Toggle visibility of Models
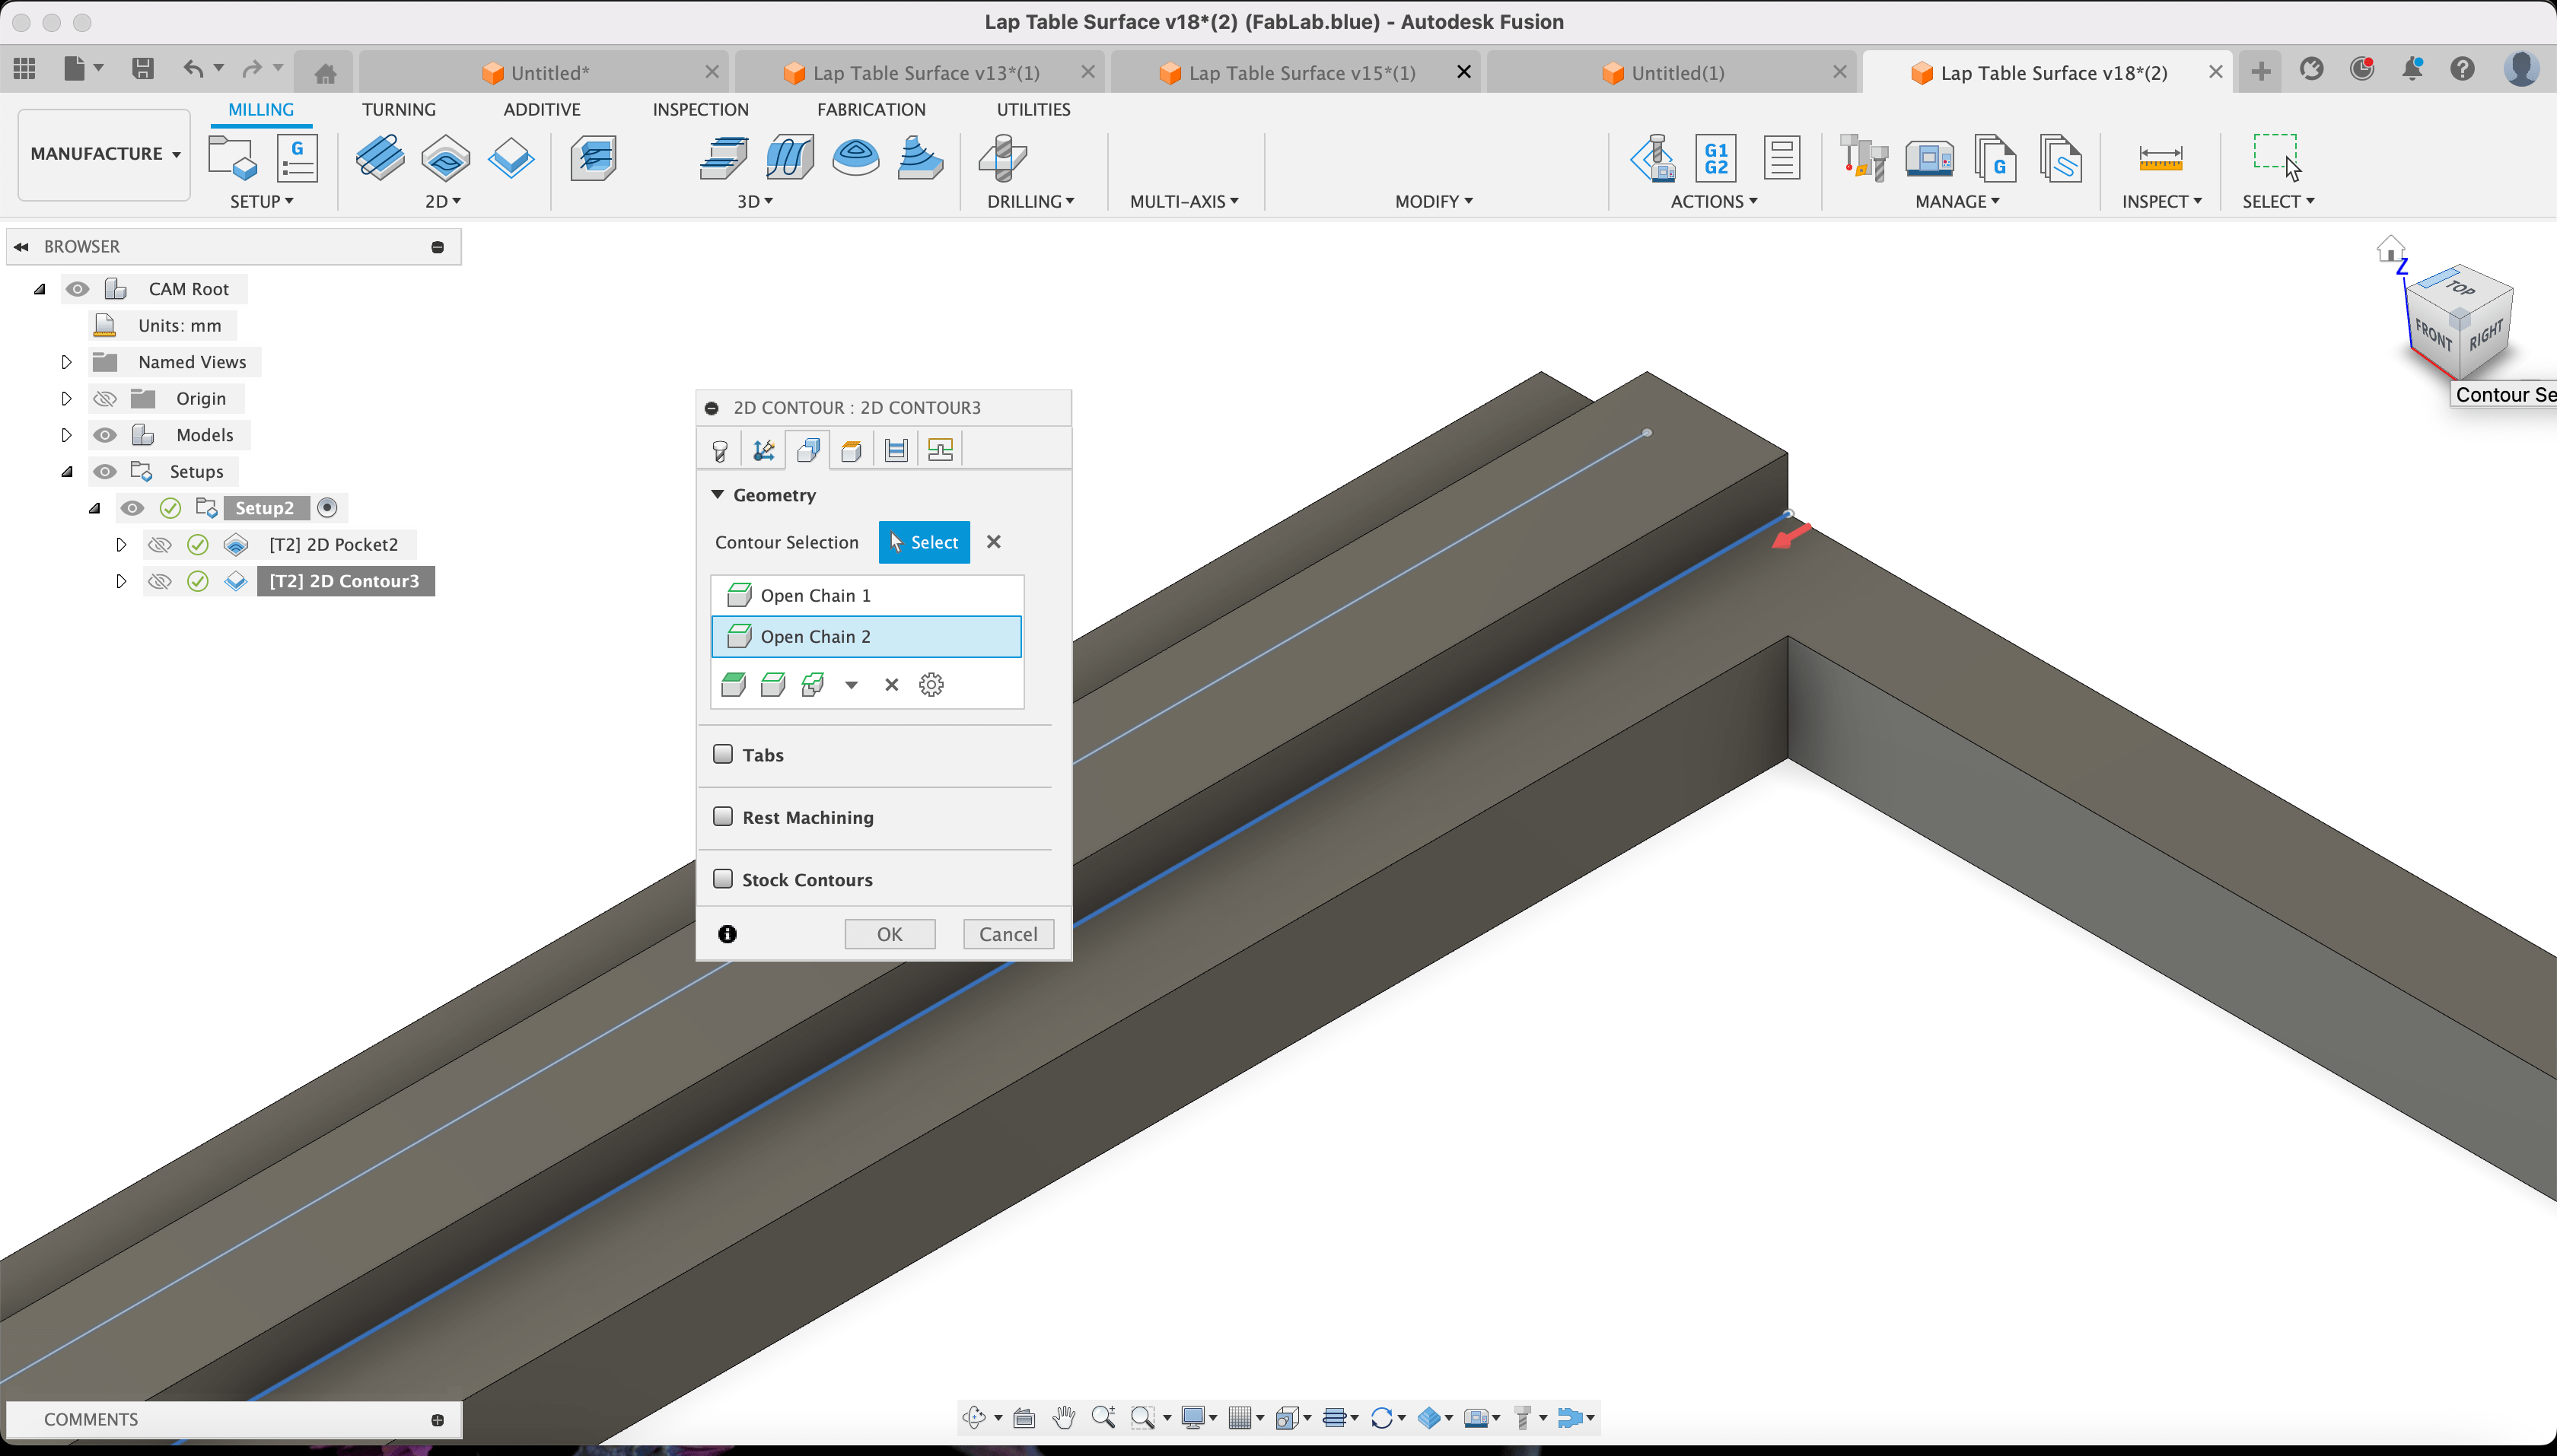2557x1456 pixels. click(x=105, y=435)
